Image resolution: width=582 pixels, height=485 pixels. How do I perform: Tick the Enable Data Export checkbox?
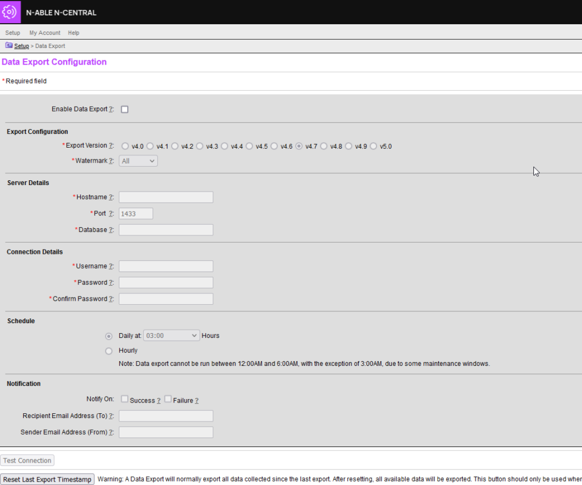point(125,109)
